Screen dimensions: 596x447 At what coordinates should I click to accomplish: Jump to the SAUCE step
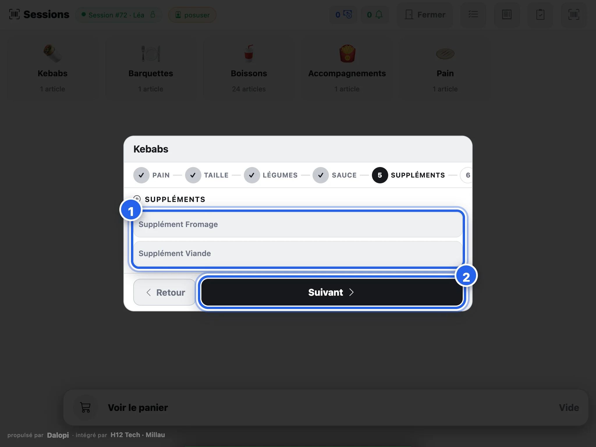tap(335, 175)
